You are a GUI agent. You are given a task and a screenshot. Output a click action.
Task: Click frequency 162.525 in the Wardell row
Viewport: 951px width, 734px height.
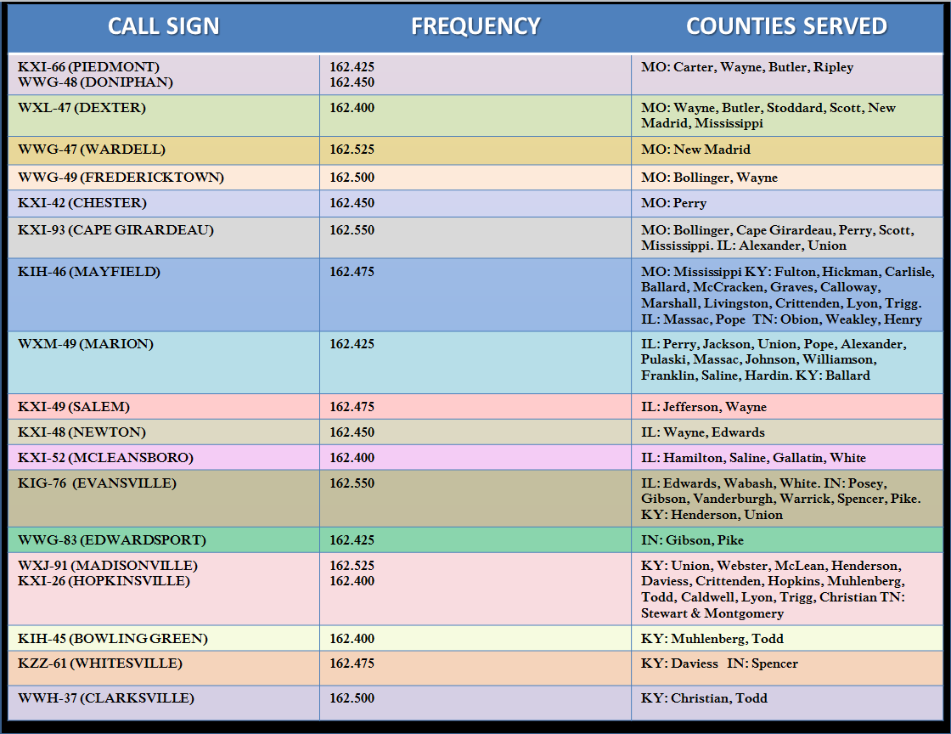tap(352, 150)
